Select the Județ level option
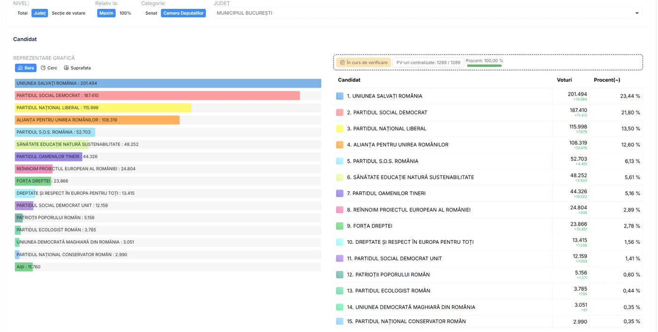 40,13
